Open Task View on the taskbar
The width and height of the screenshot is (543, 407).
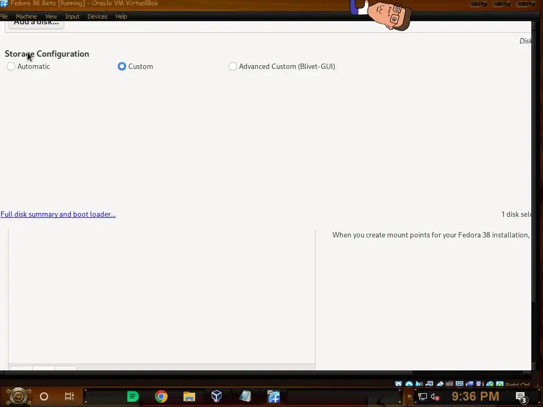(69, 396)
